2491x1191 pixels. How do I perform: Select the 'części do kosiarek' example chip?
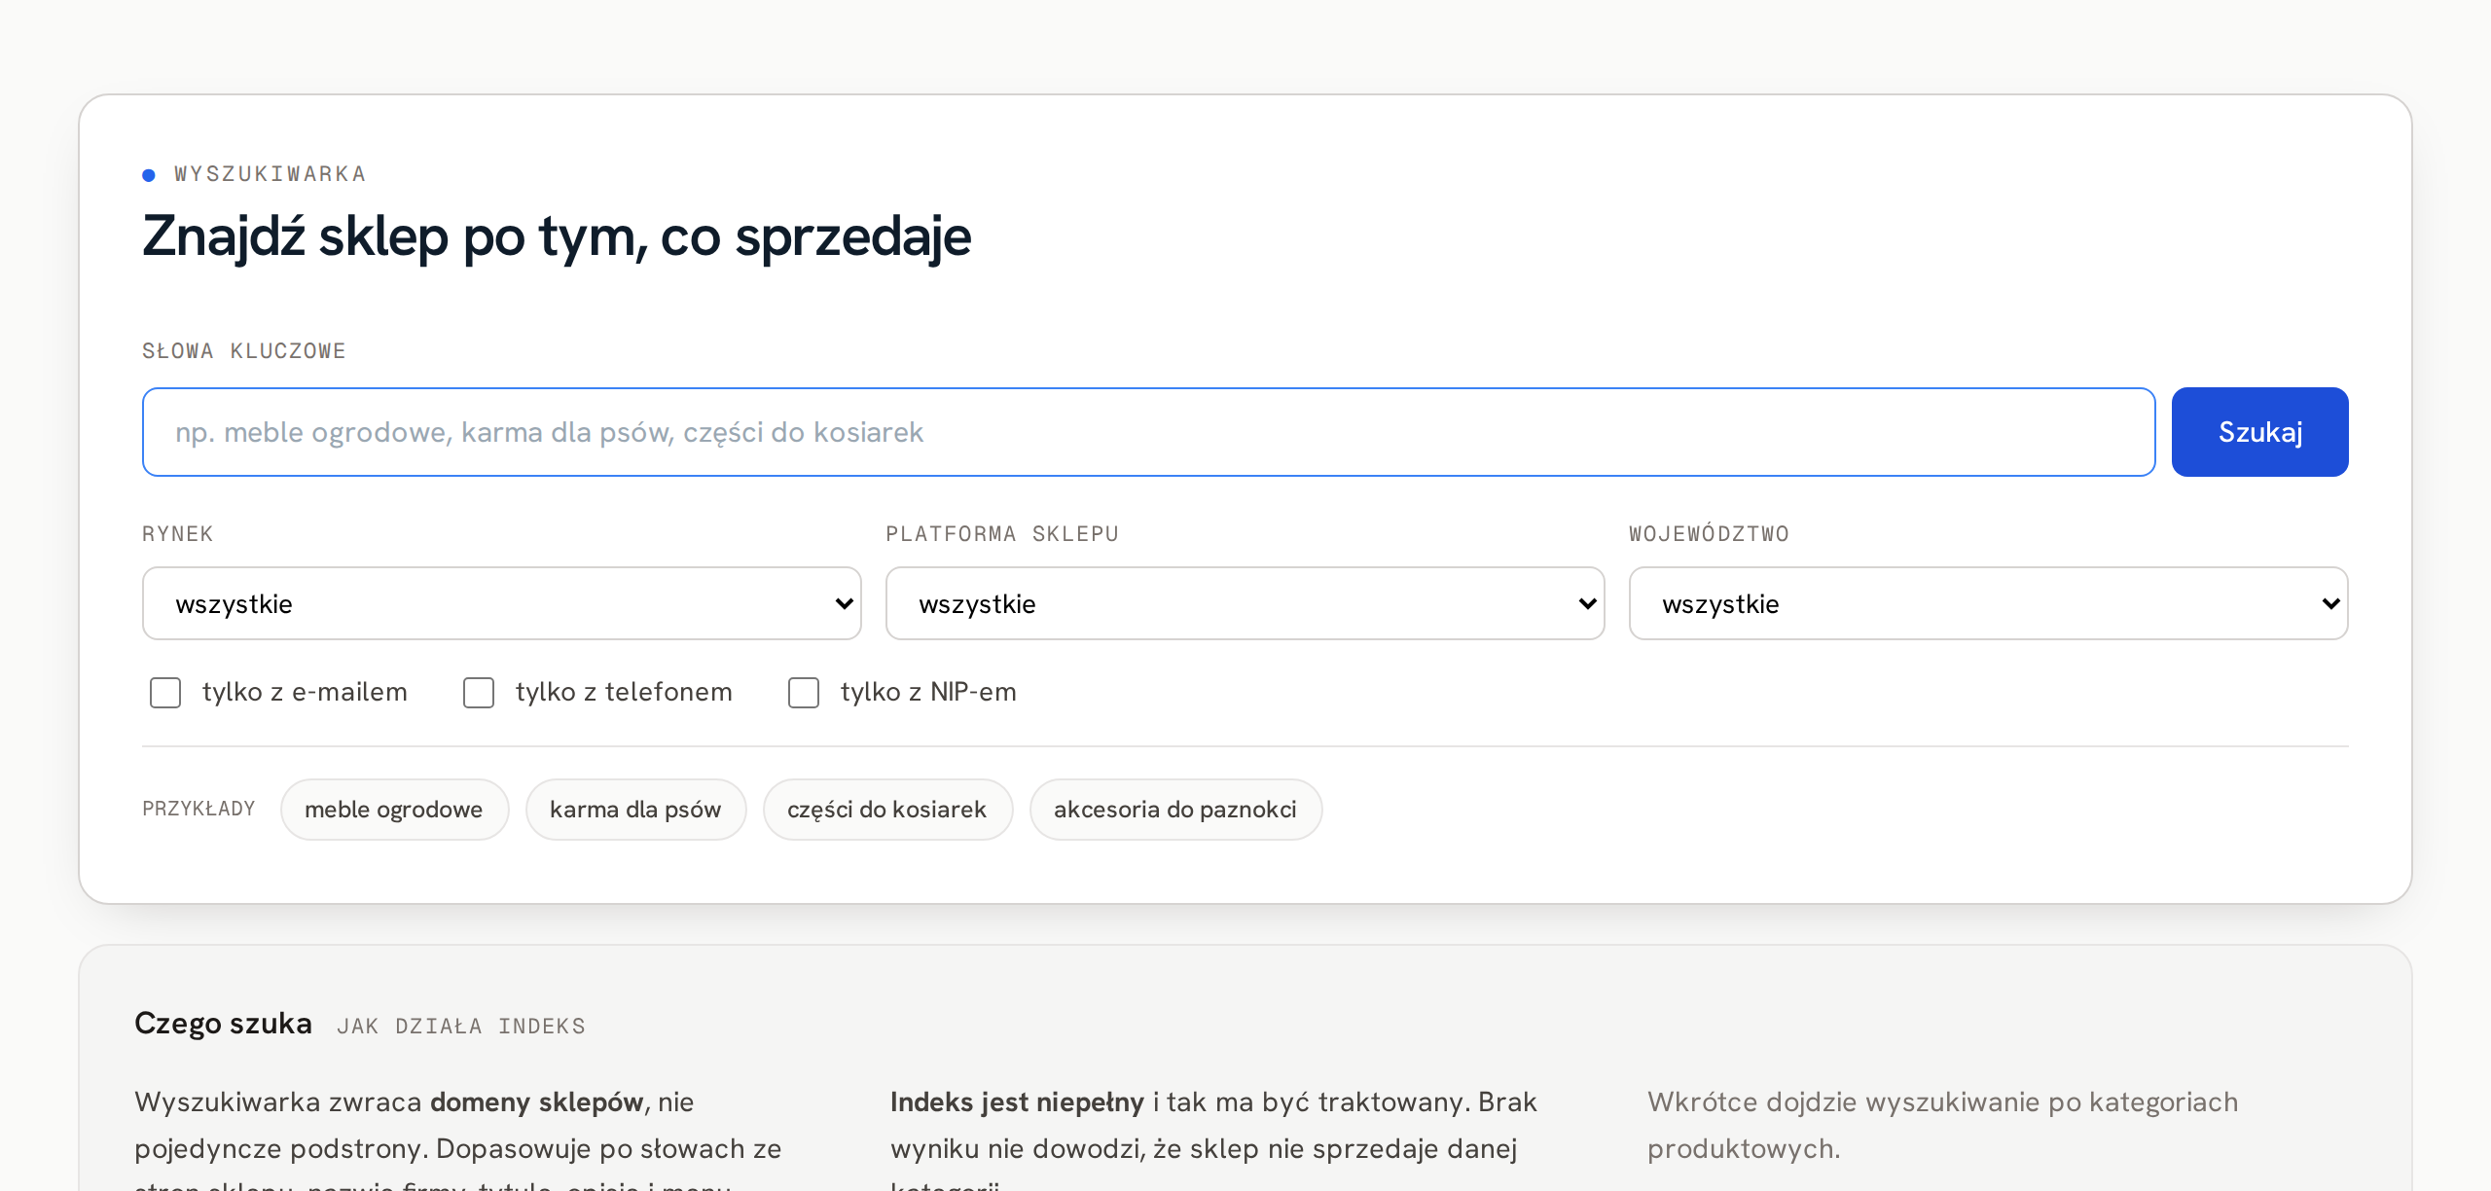click(887, 810)
